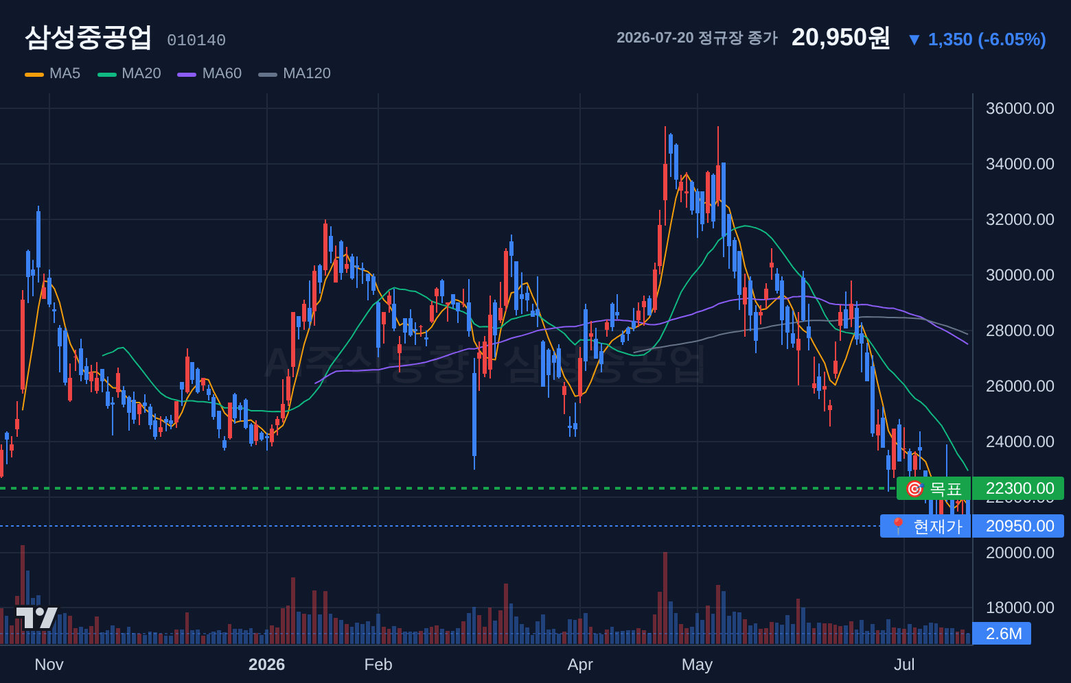The image size is (1071, 683).
Task: Select the May label on time axis
Action: 697,664
